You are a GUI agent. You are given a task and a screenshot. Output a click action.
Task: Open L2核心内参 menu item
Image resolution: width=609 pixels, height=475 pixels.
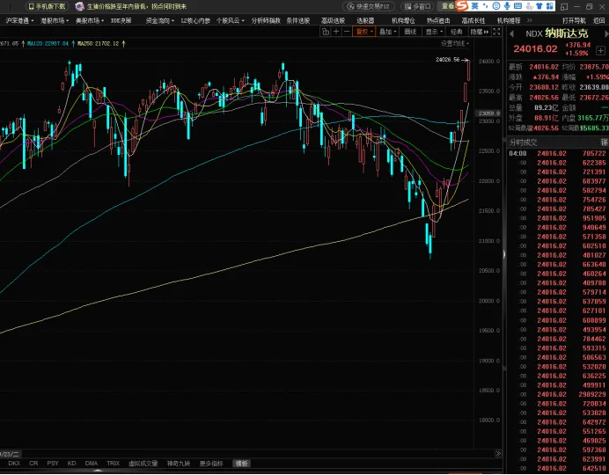[x=195, y=20]
